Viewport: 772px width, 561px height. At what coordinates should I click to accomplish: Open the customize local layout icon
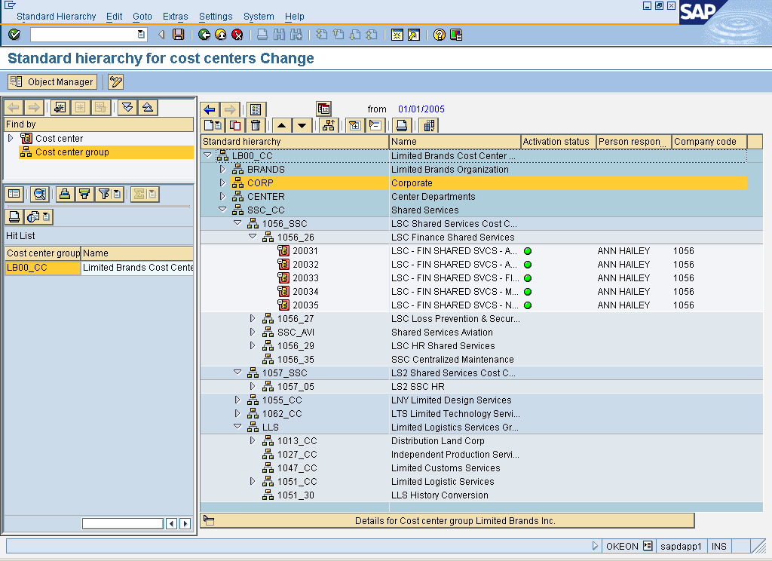point(456,35)
